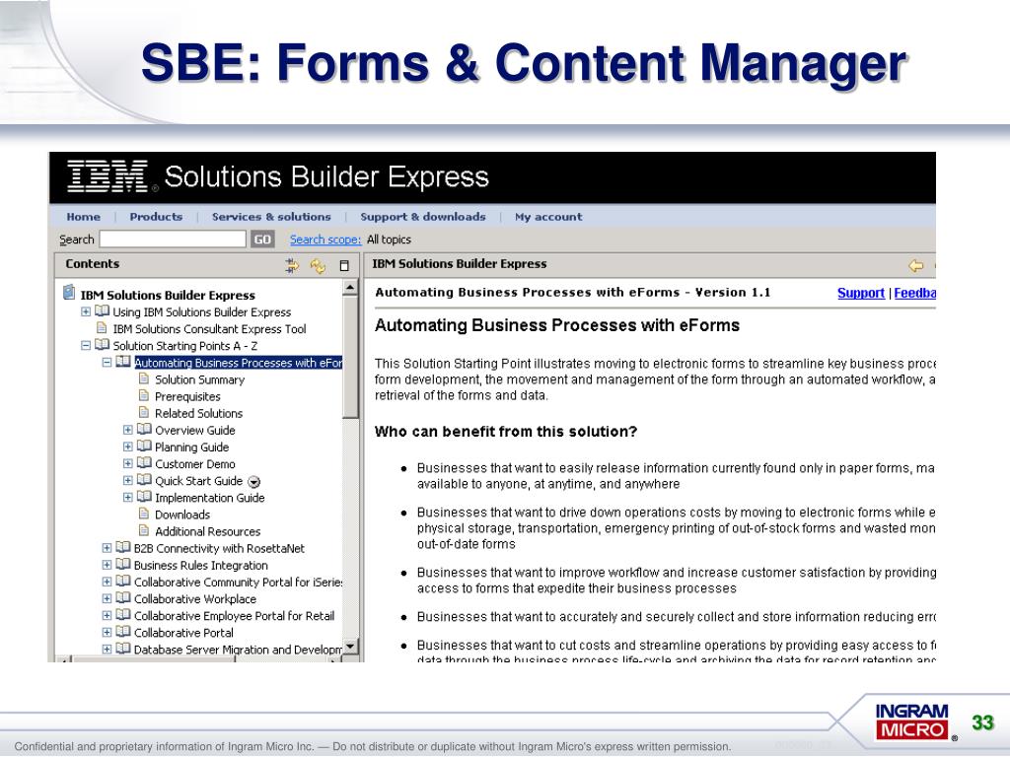Click the page icon beside Downloads
Viewport: 1010px width, 757px height.
coord(144,513)
